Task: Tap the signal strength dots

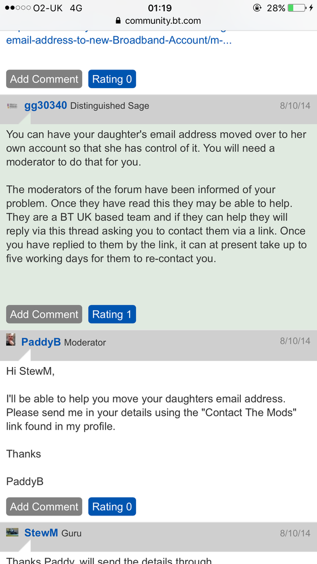Action: (x=17, y=7)
